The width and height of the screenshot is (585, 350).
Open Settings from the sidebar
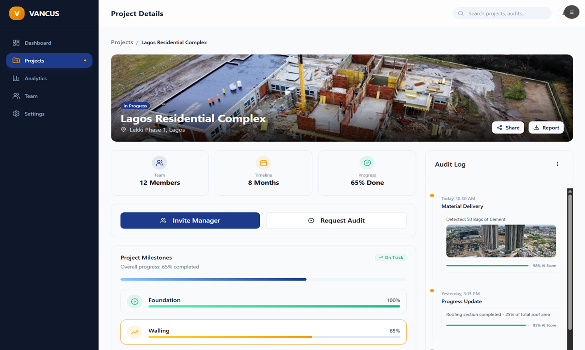point(49,114)
